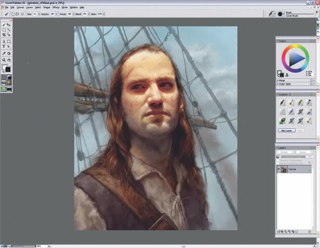
Task: Open the Jitter slider dropdown arrow
Action: [x=104, y=14]
